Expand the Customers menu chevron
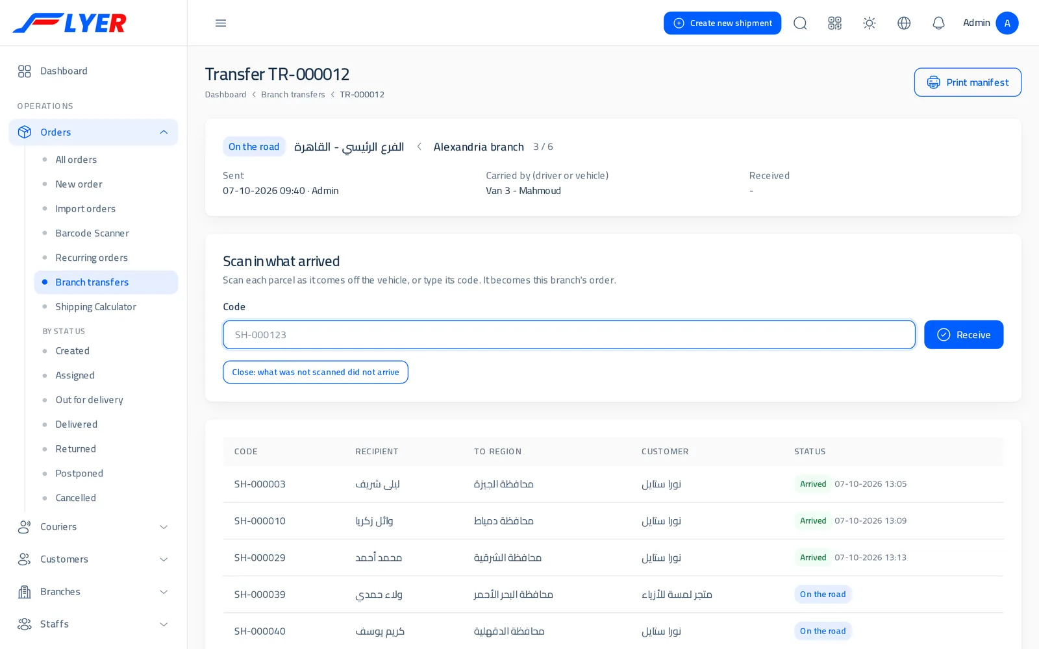Screen dimensions: 1039x649 [x=164, y=559]
